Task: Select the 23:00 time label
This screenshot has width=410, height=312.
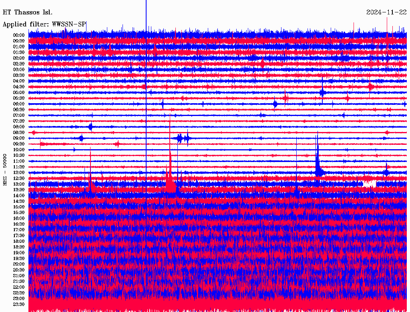Action: click(x=19, y=299)
